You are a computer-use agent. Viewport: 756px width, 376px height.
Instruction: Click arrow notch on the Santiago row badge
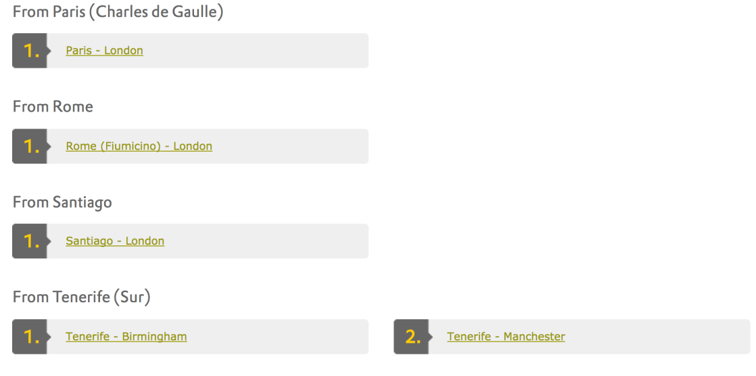[49, 241]
